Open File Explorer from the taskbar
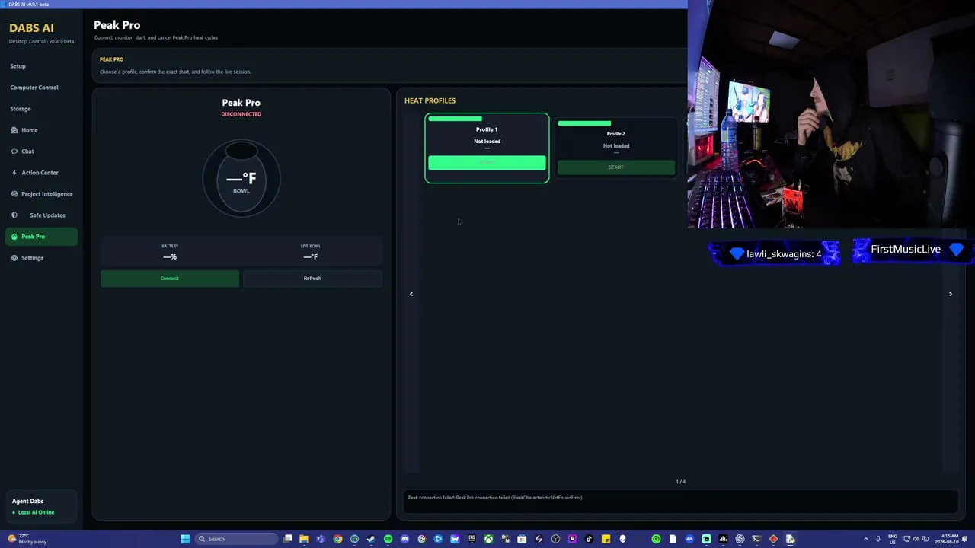The image size is (975, 548). click(x=304, y=539)
